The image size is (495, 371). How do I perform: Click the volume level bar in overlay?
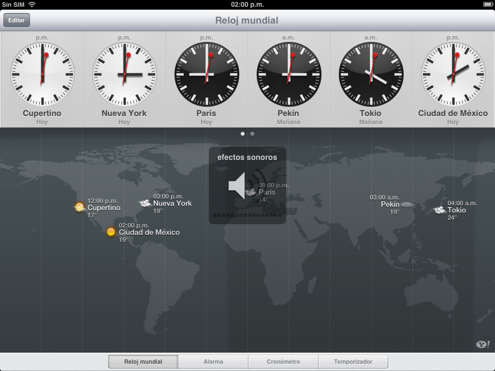point(247,215)
